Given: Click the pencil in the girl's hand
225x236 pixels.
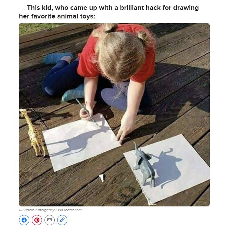Looking at the screenshot, I should [87, 112].
